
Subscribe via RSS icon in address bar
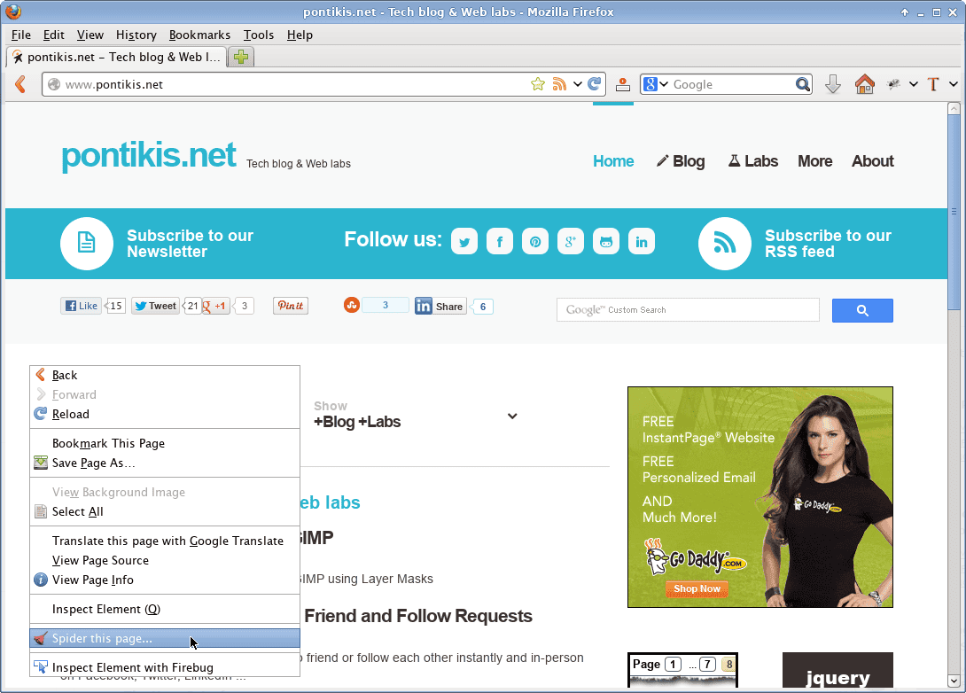559,84
